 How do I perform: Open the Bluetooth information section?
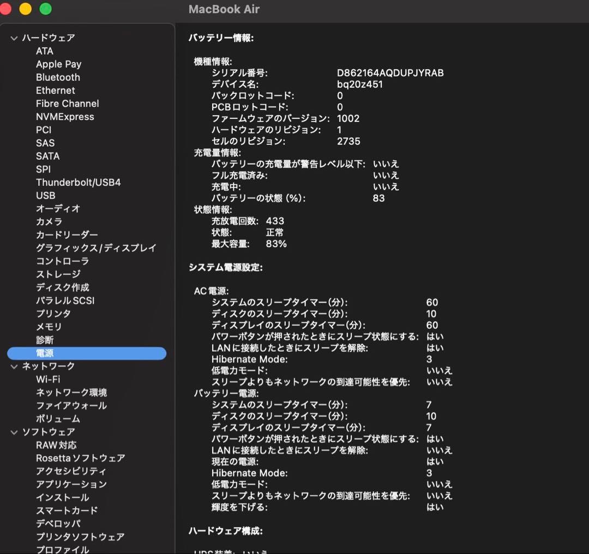[57, 77]
